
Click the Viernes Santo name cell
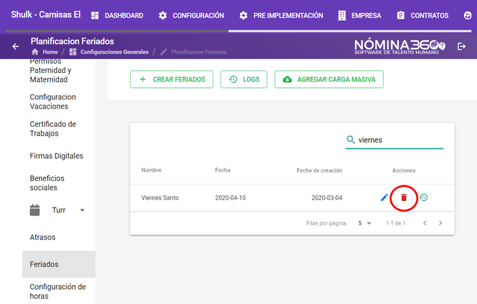[x=160, y=198]
